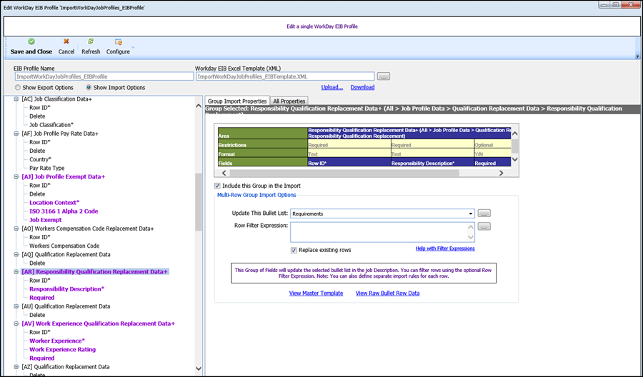Viewport: 643px width, 377px height.
Task: Select Show Import Options radio button
Action: coord(89,88)
